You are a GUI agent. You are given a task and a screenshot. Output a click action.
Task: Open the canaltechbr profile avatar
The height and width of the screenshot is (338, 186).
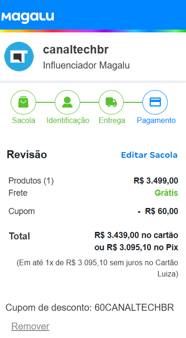click(x=19, y=56)
